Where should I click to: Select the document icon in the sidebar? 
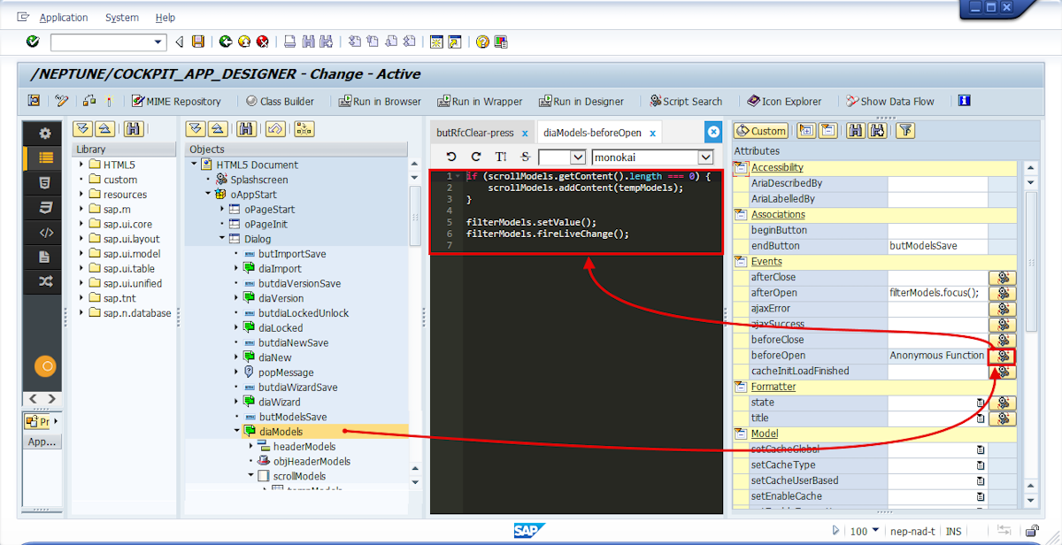[45, 257]
